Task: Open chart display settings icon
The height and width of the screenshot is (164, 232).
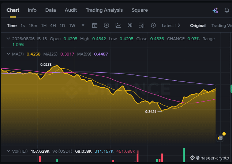Action: point(142,26)
